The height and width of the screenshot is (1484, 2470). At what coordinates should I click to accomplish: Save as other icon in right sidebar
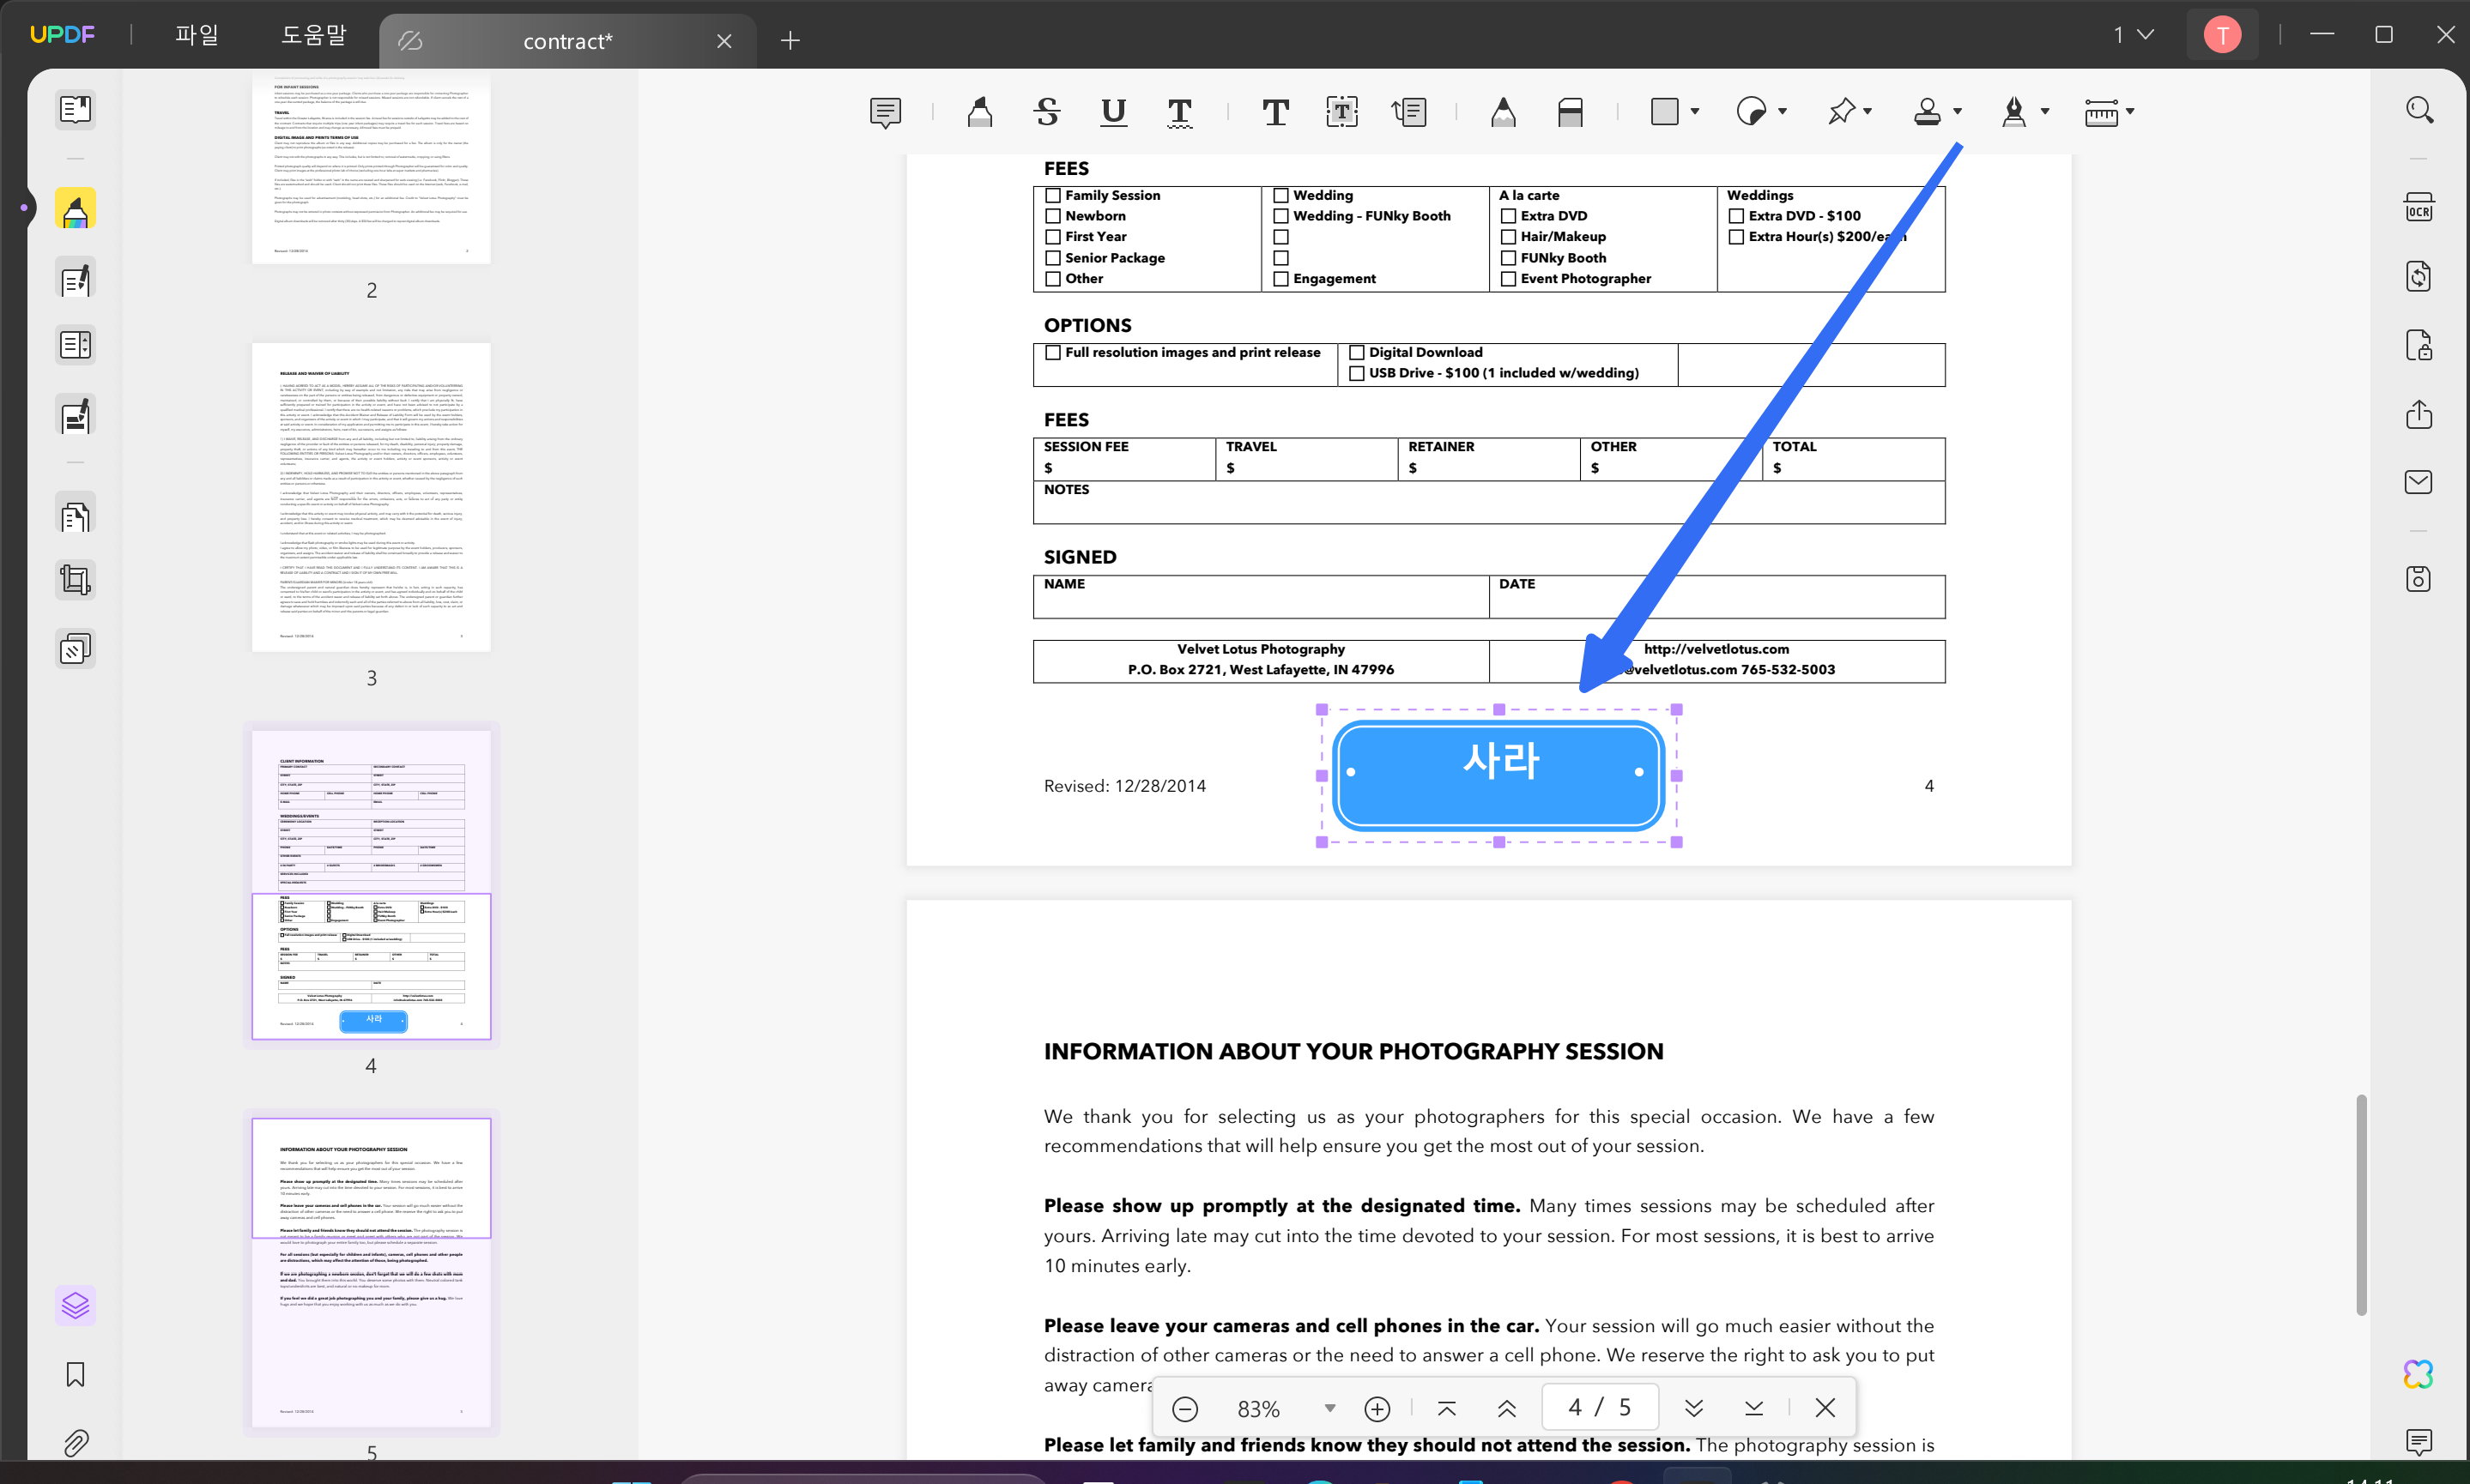coord(2419,579)
